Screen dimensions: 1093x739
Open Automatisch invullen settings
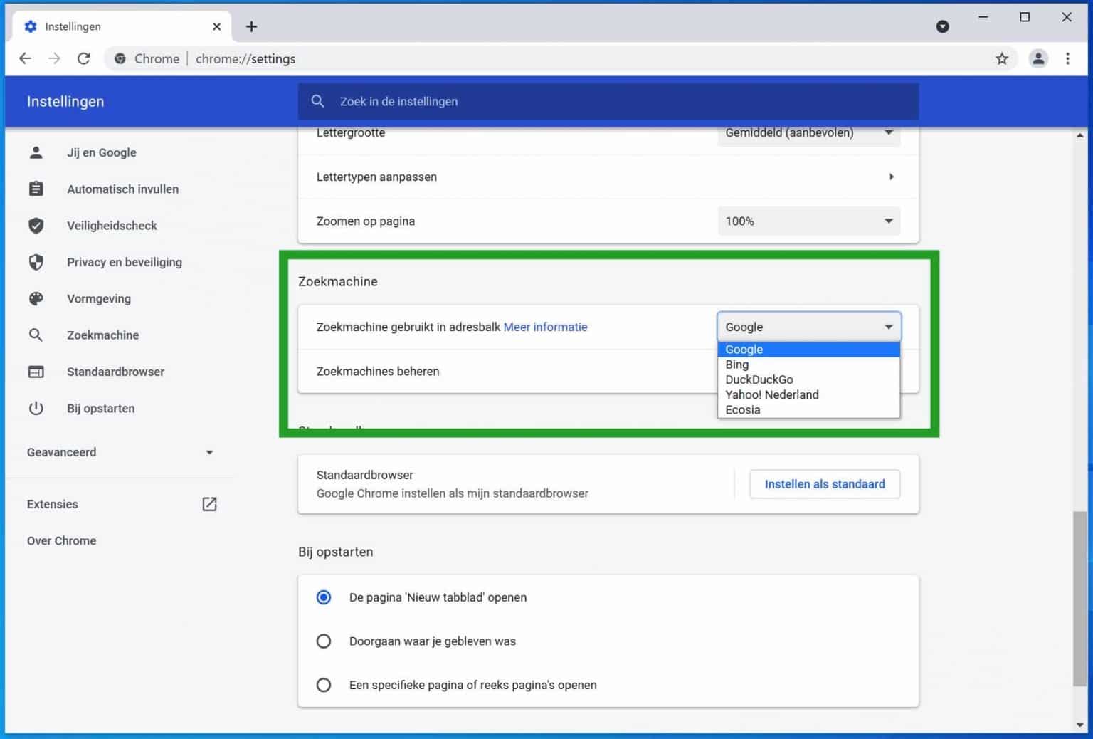point(122,189)
